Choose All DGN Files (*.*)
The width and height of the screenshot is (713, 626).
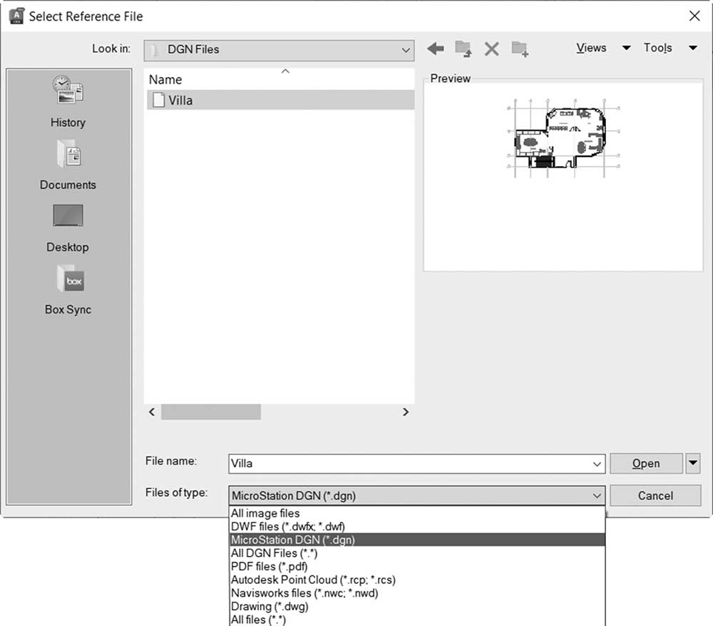[417, 553]
